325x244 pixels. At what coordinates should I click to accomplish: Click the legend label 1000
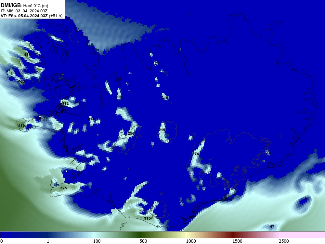pos(191,241)
